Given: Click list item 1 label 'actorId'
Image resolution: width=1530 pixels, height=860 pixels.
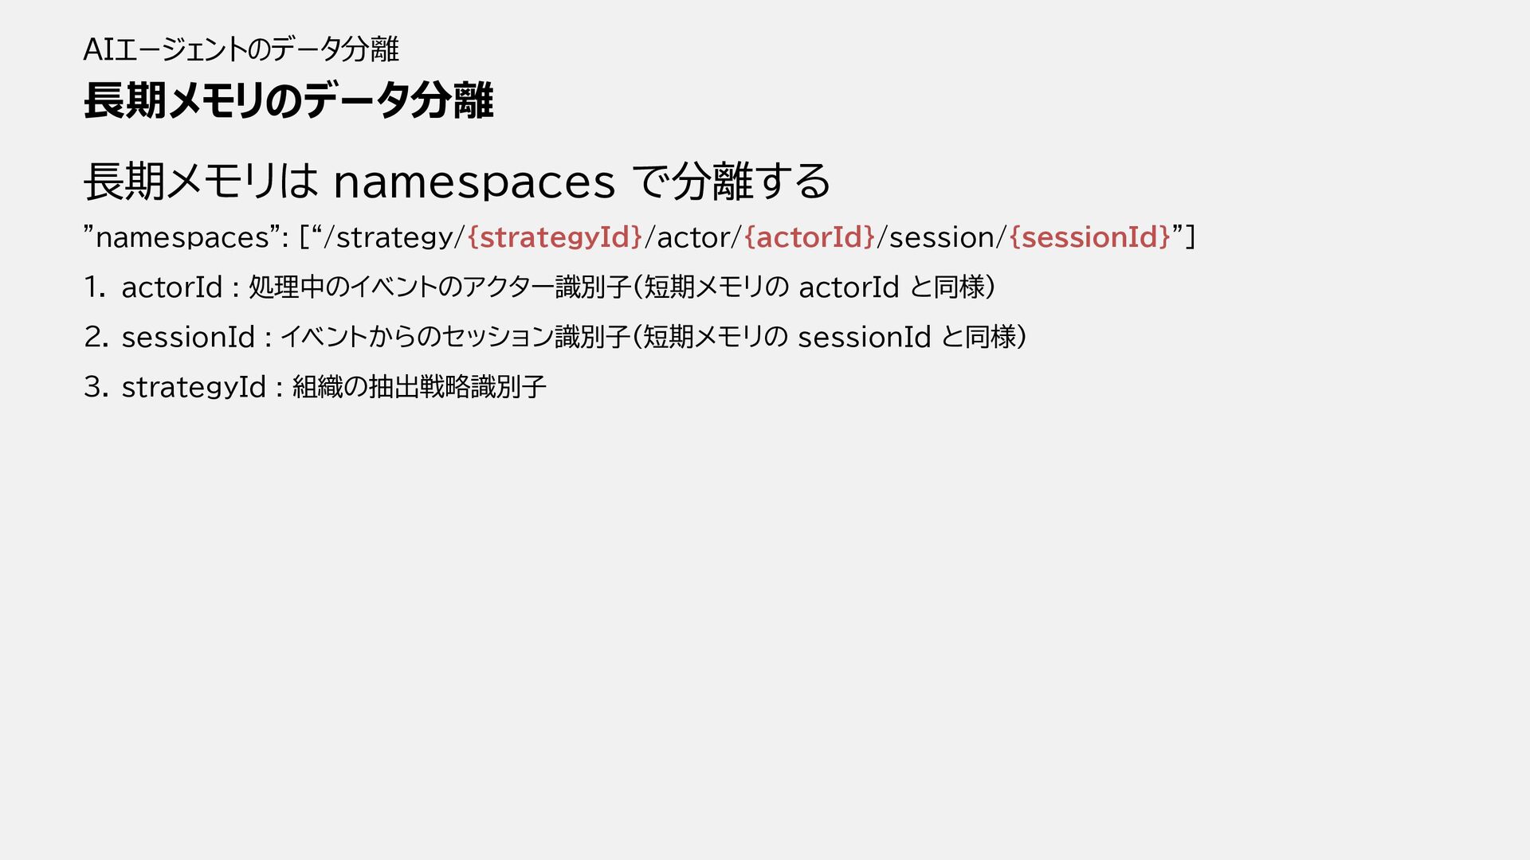Looking at the screenshot, I should pos(171,287).
